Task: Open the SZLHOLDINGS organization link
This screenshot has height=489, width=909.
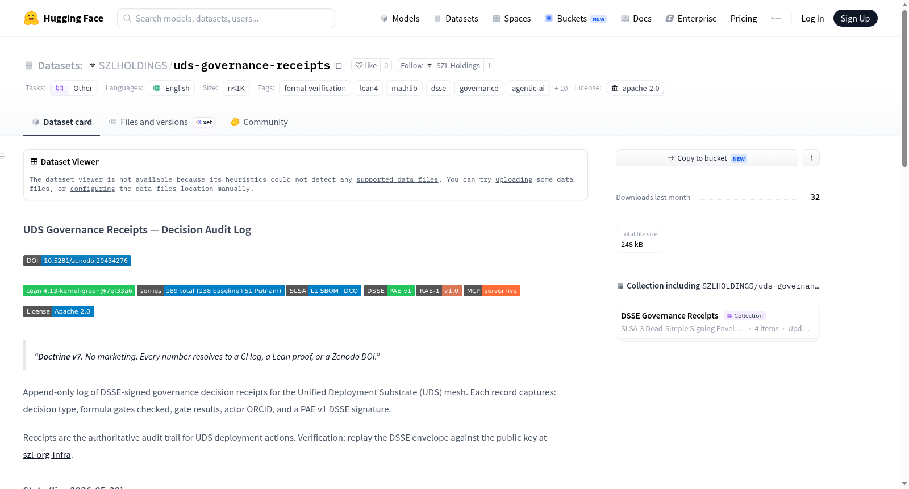Action: pyautogui.click(x=133, y=65)
